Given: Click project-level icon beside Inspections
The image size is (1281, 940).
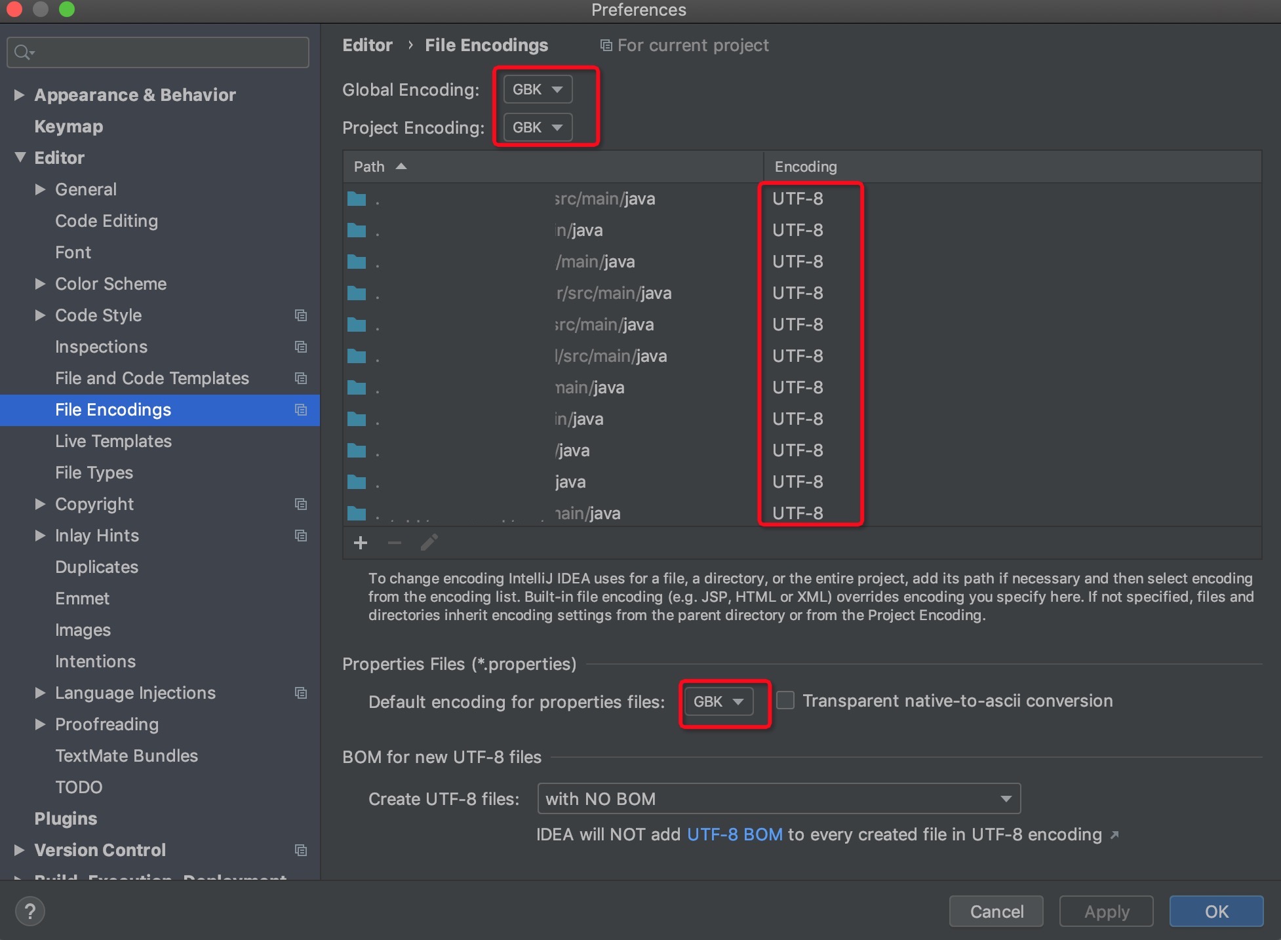Looking at the screenshot, I should pyautogui.click(x=301, y=347).
